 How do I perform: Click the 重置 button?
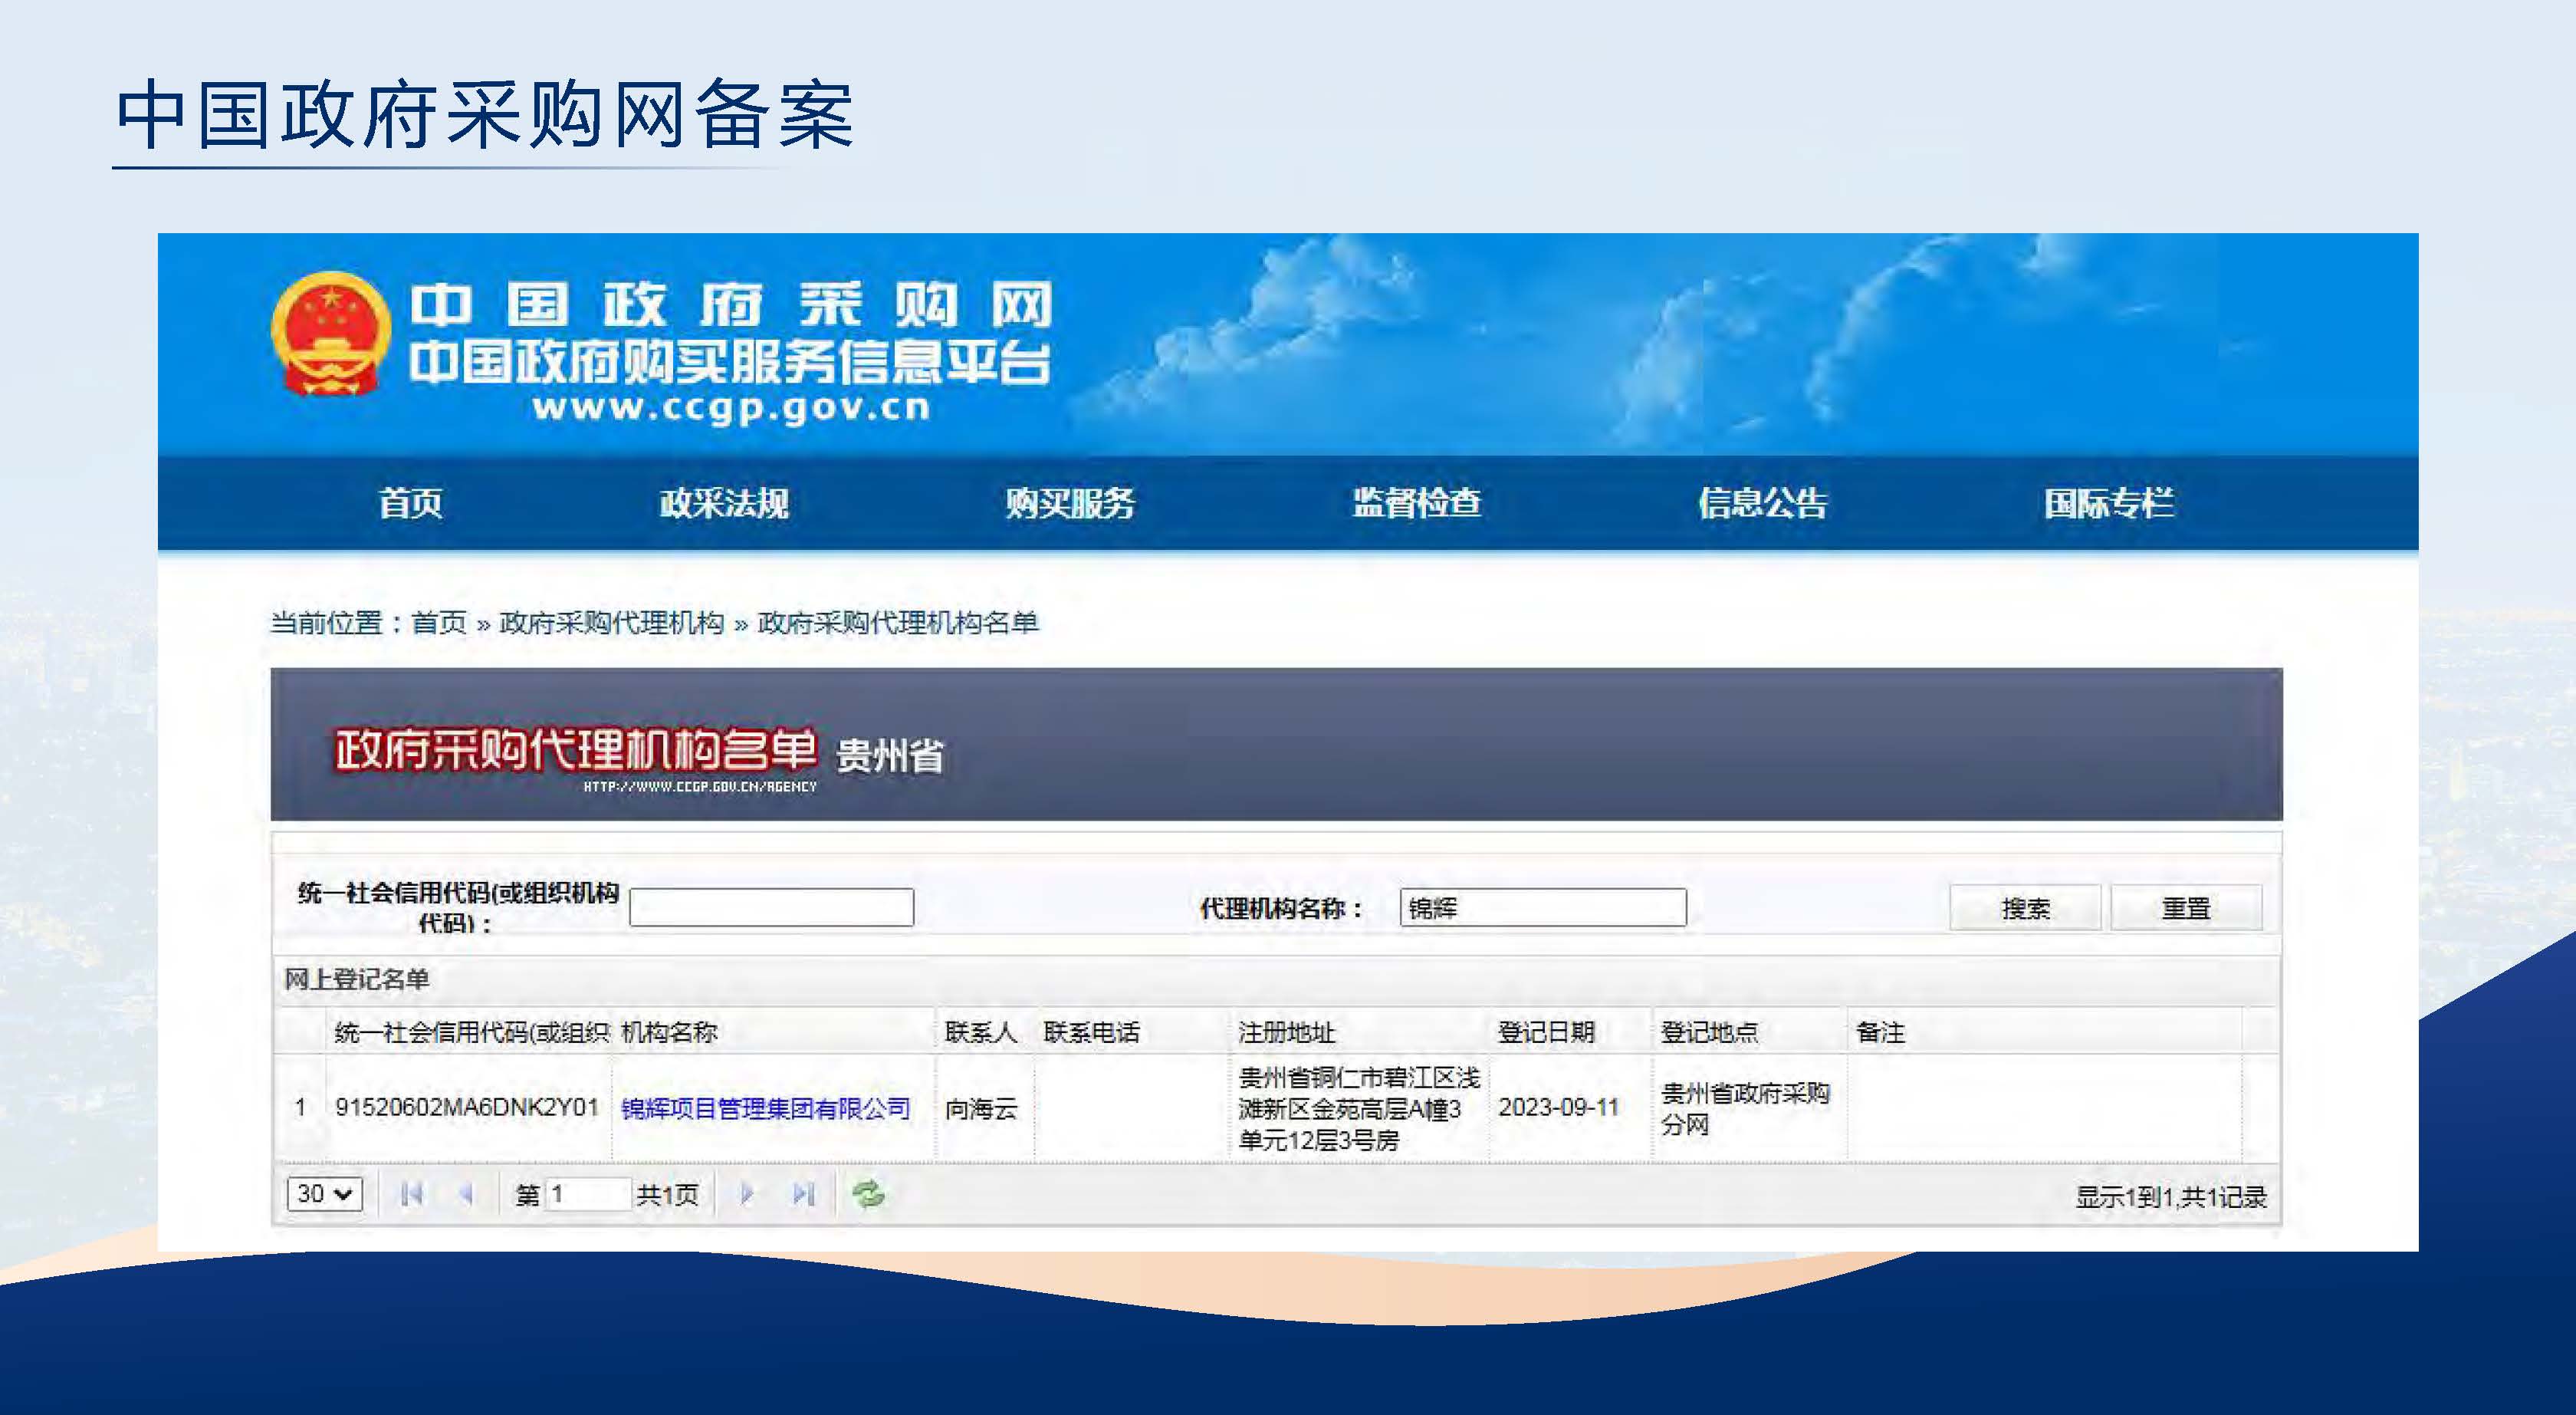point(2186,907)
